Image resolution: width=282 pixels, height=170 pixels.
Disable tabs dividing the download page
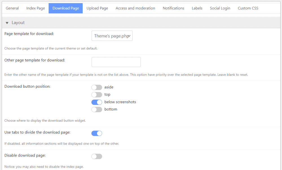[x=97, y=133]
